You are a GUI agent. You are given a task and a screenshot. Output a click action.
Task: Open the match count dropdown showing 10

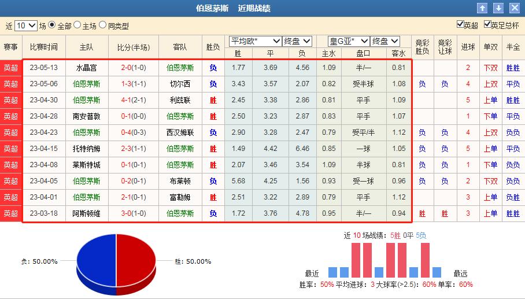click(26, 25)
